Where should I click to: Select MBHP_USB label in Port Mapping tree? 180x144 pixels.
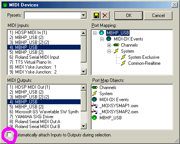click(x=118, y=33)
